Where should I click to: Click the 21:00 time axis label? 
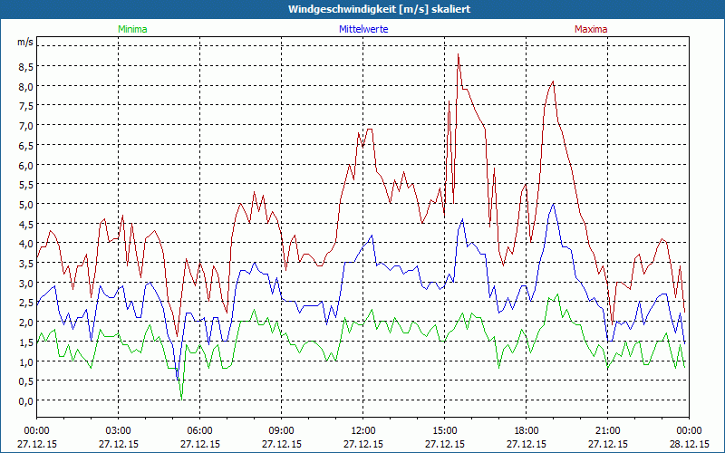tap(607, 431)
